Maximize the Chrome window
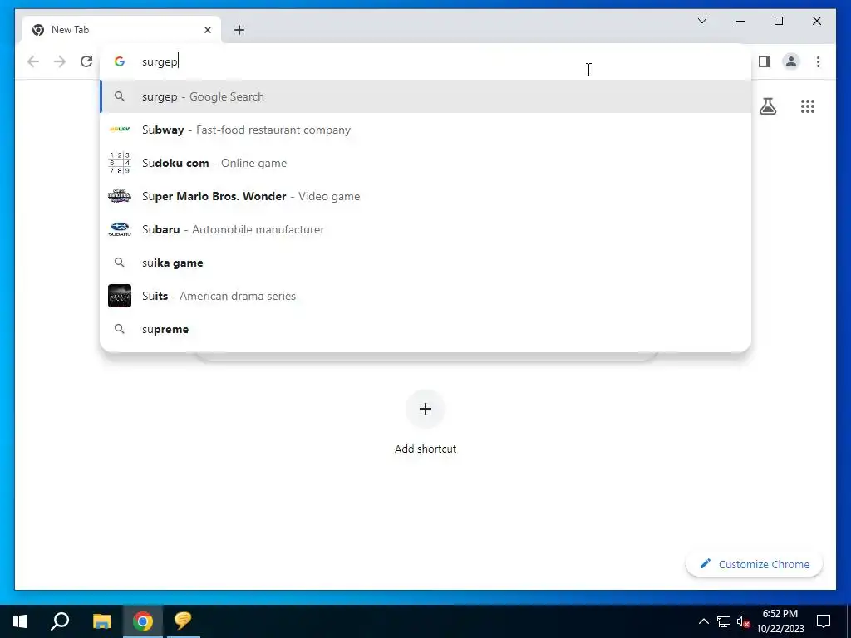The height and width of the screenshot is (638, 851). click(x=778, y=21)
